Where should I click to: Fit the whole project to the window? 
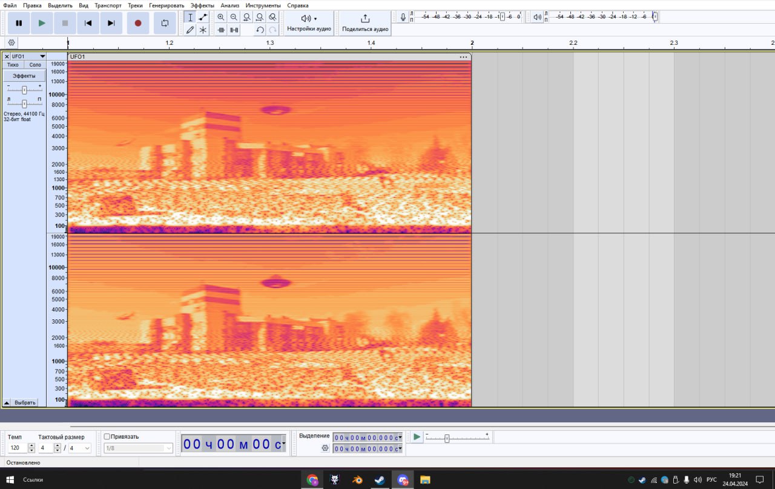260,18
